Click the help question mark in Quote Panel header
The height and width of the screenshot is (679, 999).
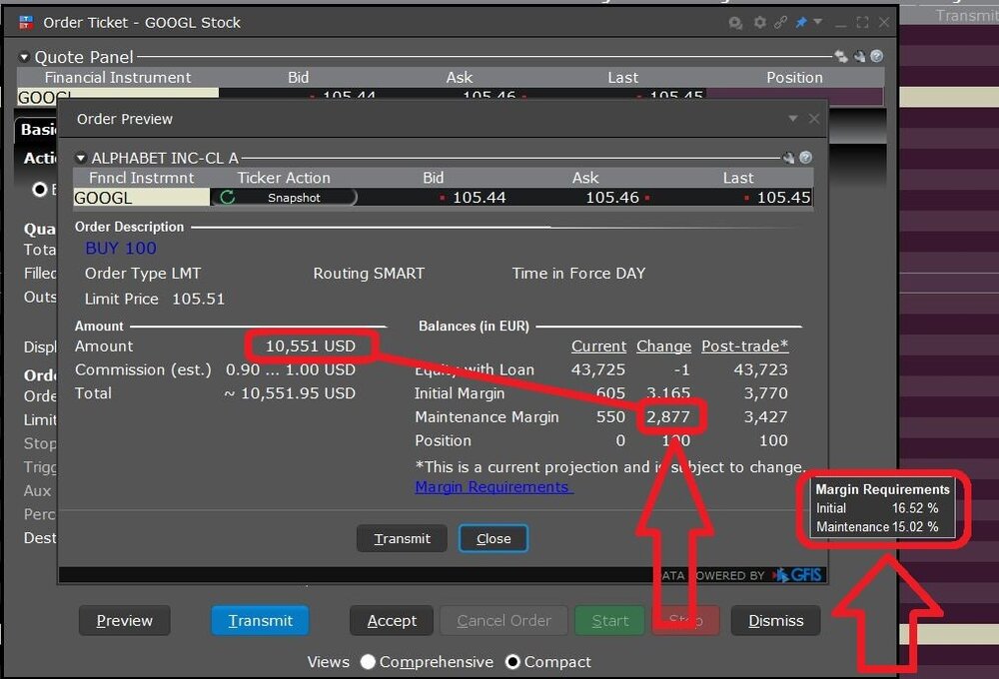click(877, 56)
